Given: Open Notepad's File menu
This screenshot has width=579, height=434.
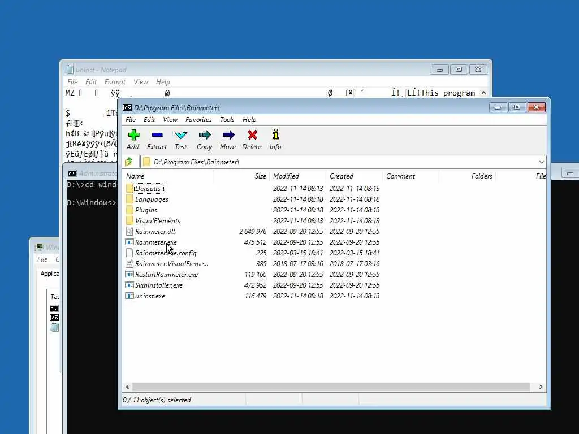Looking at the screenshot, I should pyautogui.click(x=72, y=82).
